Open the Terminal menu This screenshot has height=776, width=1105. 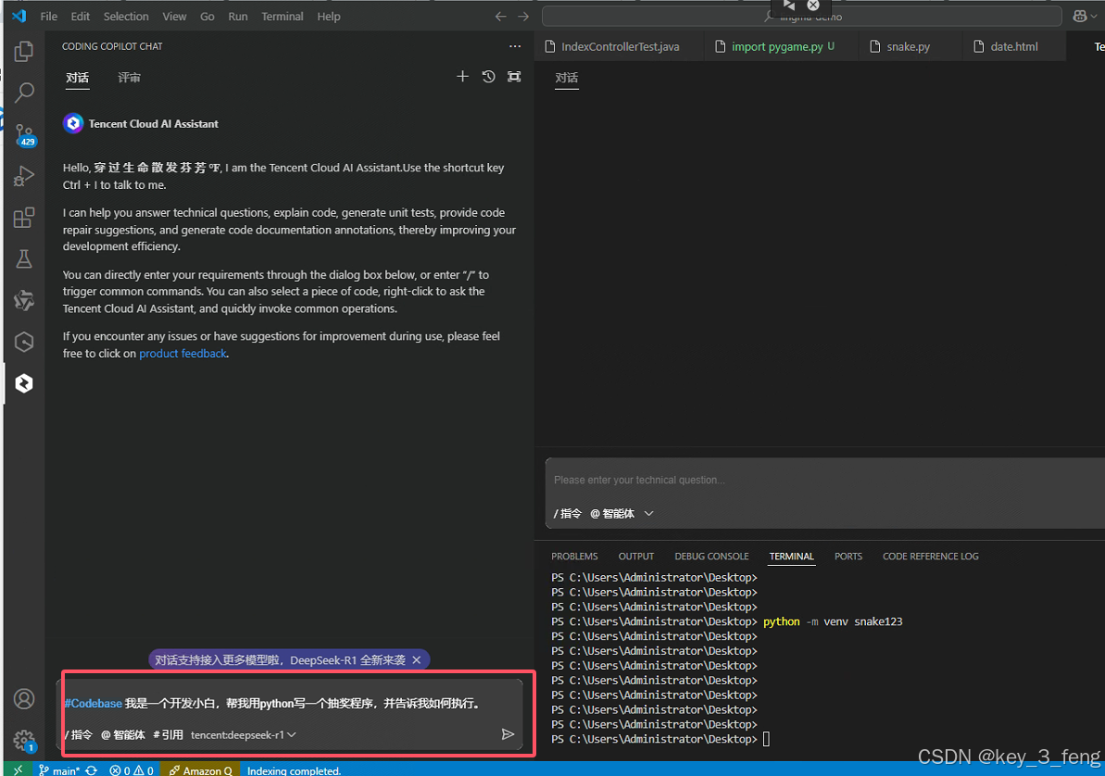click(x=282, y=17)
